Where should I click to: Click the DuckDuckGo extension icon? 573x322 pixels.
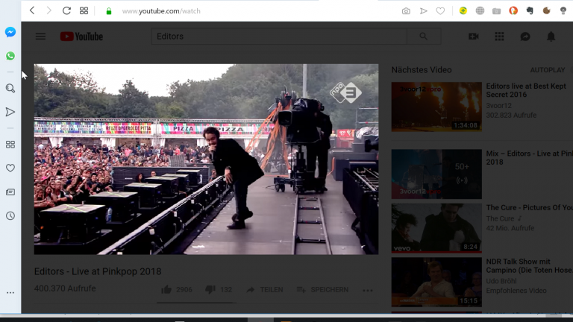pos(513,11)
